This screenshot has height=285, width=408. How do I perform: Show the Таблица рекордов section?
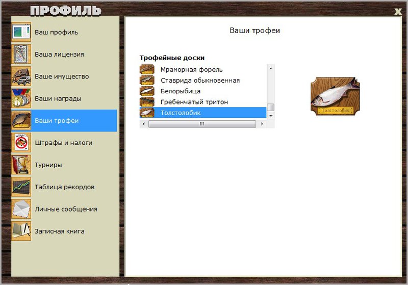pos(64,187)
